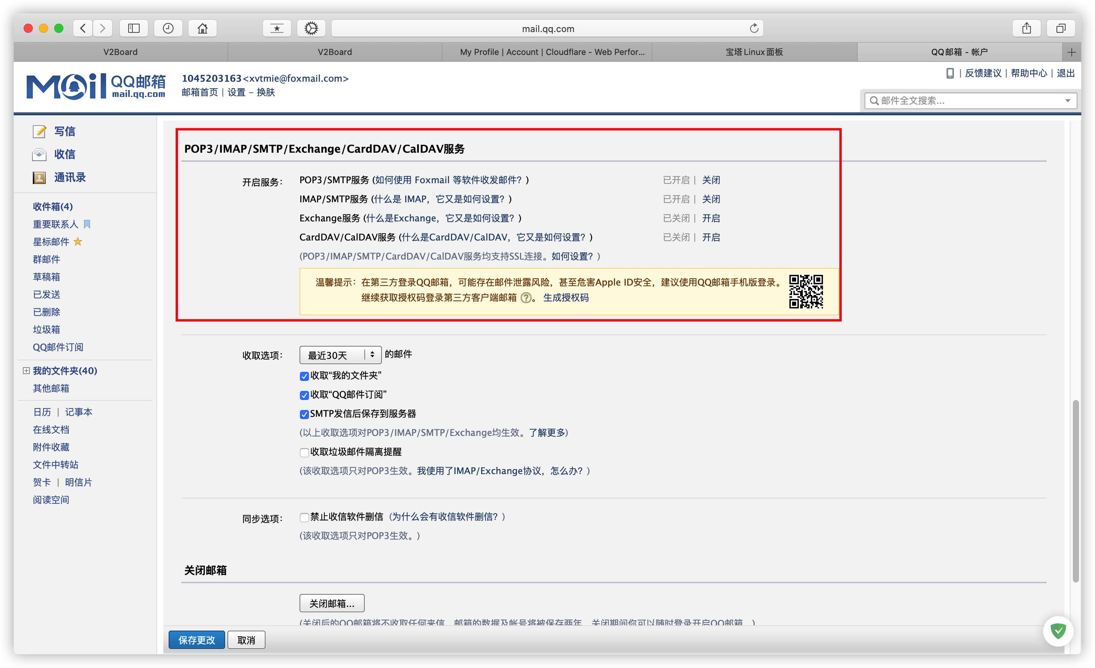The width and height of the screenshot is (1095, 668).
Task: Click the 写信 compose icon
Action: coord(39,131)
